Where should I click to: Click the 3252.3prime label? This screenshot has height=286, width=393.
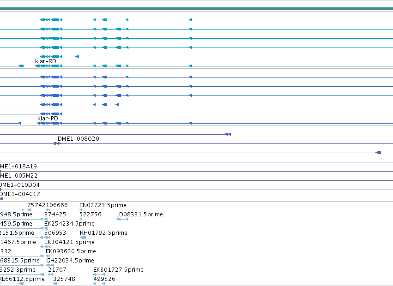[18, 270]
